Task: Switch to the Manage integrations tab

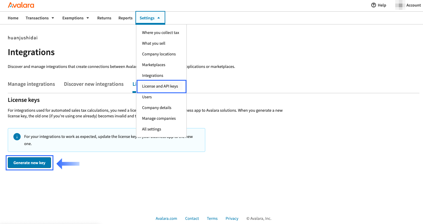Action: 31,84
